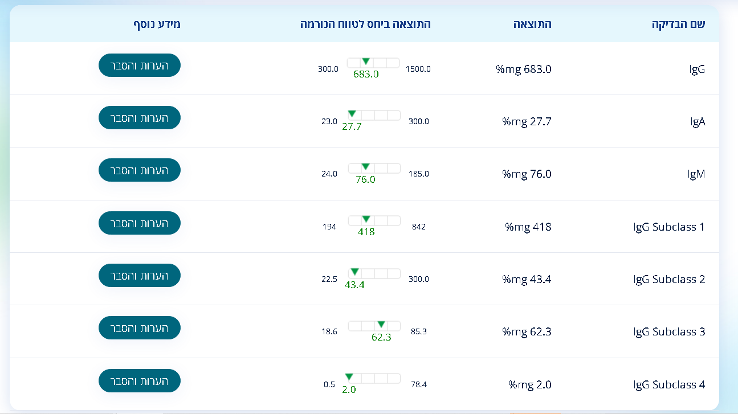Open notes button for IgG Subclass 2
Image resolution: width=738 pixels, height=414 pixels.
tap(140, 275)
